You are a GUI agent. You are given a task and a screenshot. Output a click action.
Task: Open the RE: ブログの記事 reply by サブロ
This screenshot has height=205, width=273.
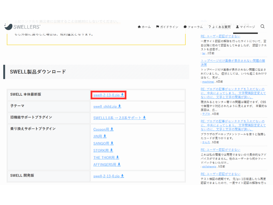click(x=233, y=93)
